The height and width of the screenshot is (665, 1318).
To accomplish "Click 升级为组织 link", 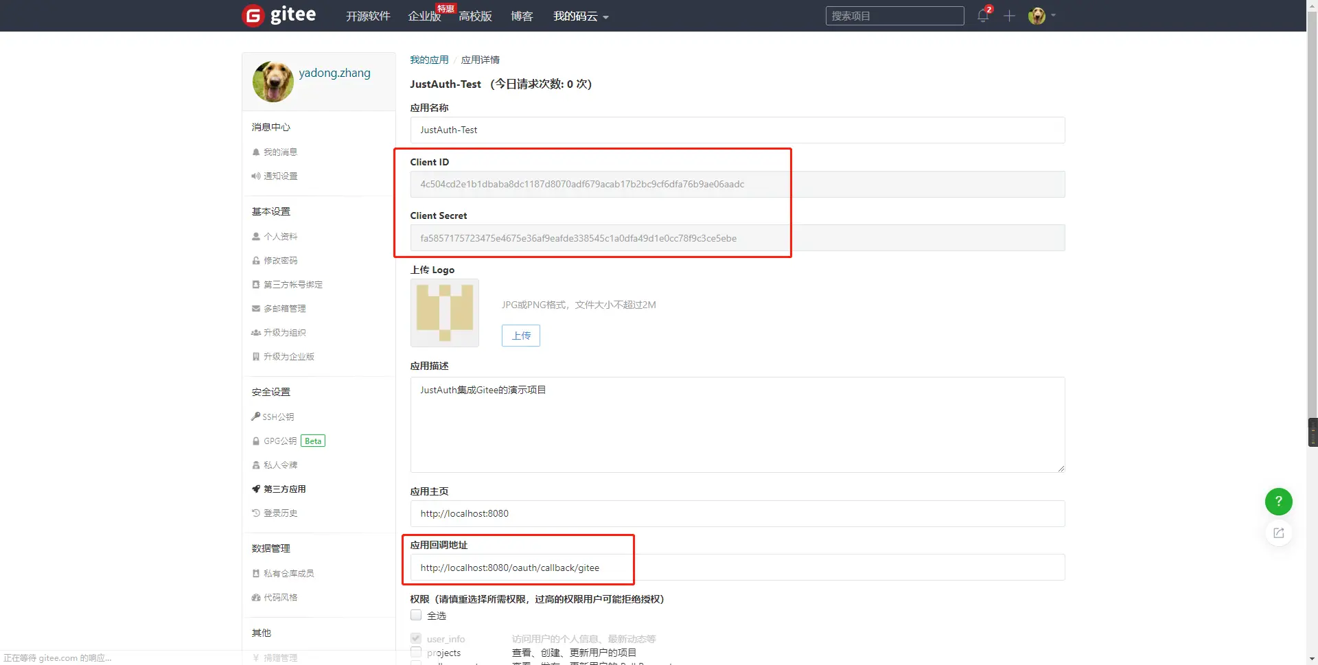I will (285, 333).
